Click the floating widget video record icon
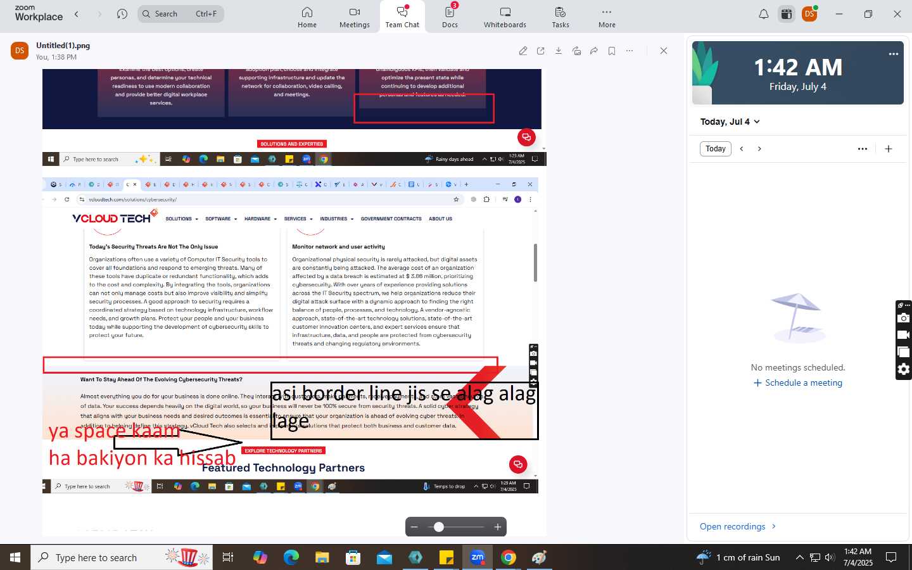This screenshot has width=912, height=570. click(x=904, y=335)
